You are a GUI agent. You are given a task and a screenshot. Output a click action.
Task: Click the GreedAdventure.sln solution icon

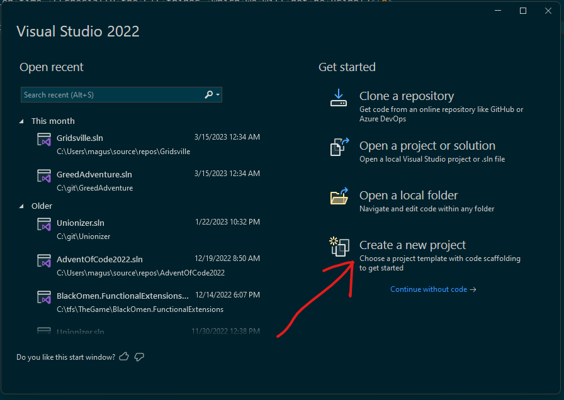[x=44, y=175]
